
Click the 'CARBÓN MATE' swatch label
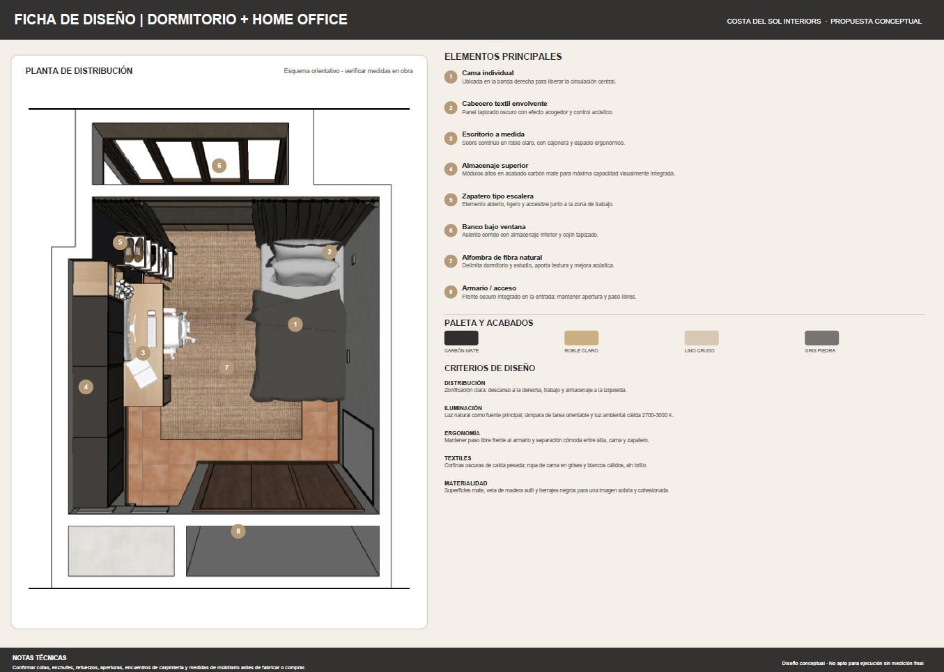pos(462,350)
